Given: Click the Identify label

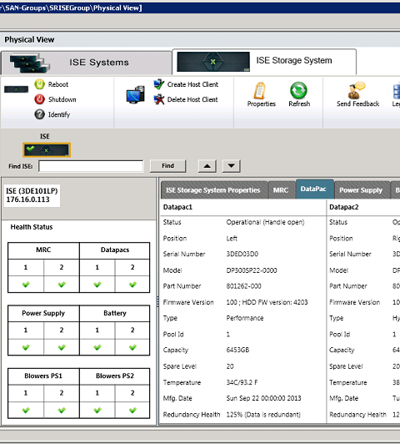Looking at the screenshot, I should [x=59, y=114].
